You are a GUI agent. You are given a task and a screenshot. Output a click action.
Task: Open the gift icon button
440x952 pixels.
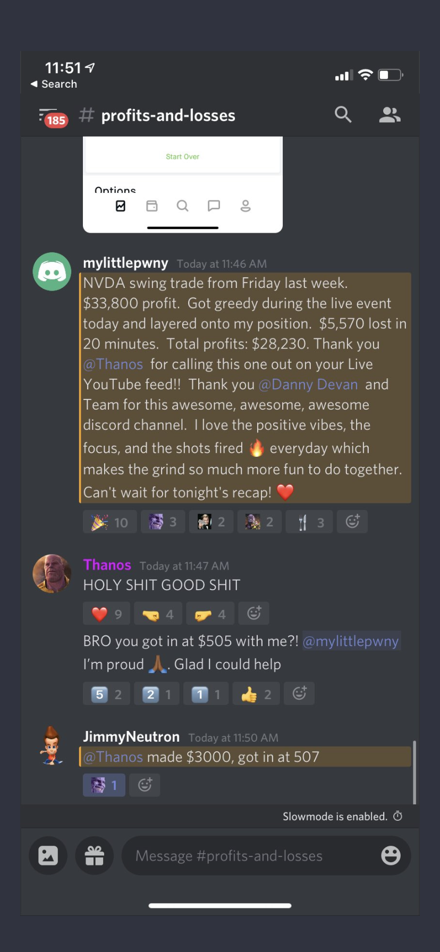(95, 855)
